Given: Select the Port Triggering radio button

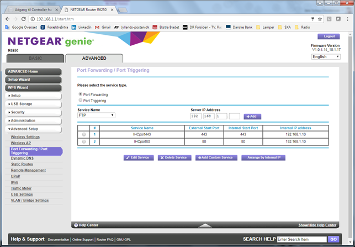Looking at the screenshot, I should pyautogui.click(x=80, y=101).
